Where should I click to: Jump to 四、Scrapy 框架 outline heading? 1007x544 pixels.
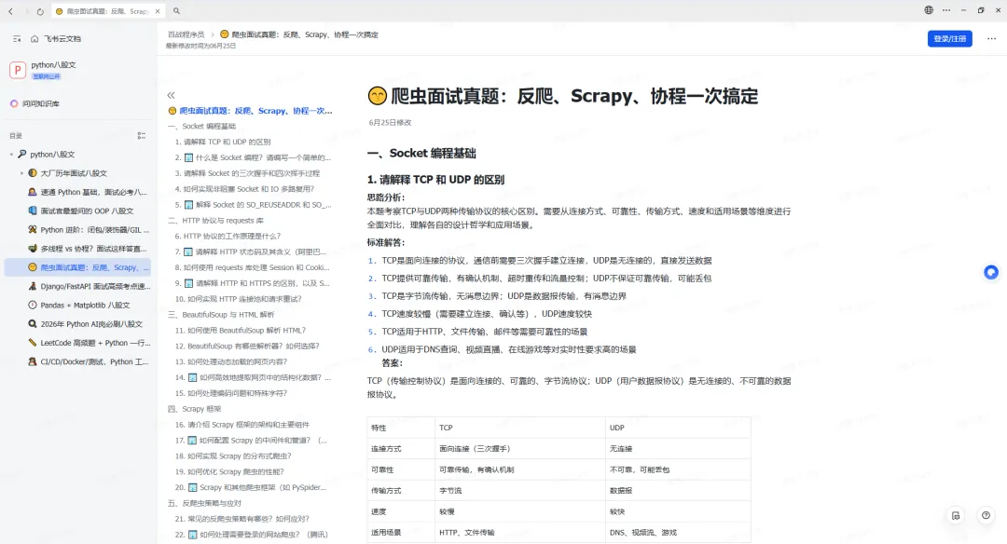[x=194, y=409]
